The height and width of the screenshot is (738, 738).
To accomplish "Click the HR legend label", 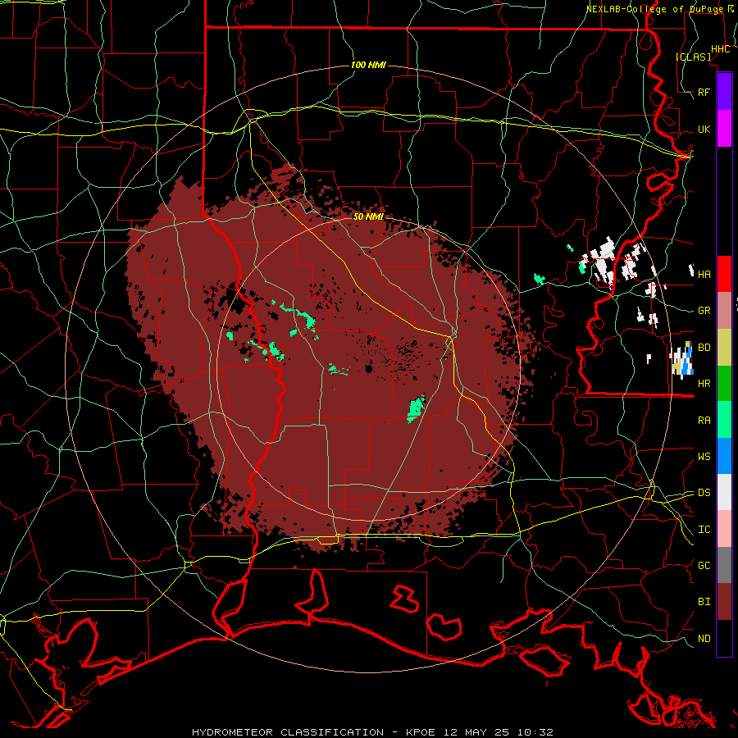I will tap(704, 384).
